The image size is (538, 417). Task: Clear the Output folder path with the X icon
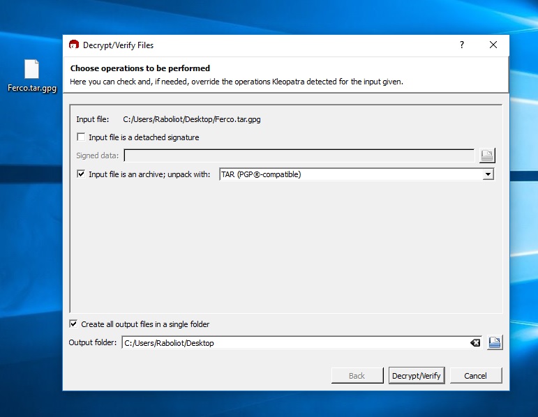click(x=475, y=343)
